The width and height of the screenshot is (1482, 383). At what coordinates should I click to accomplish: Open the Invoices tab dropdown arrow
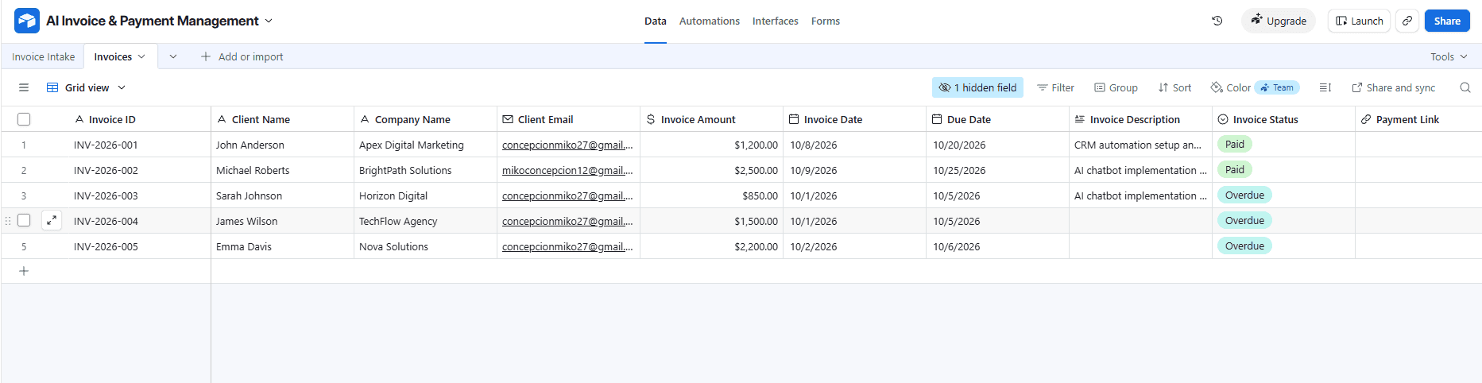click(141, 56)
